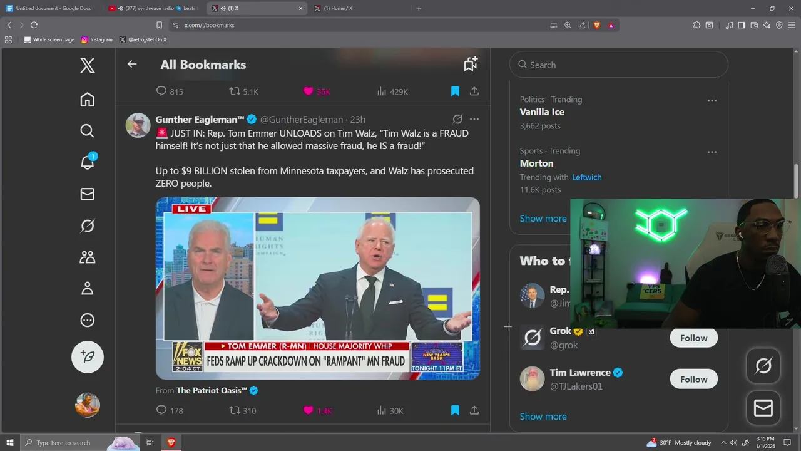View analytics of post showing 30K views
801x451 pixels.
point(390,410)
